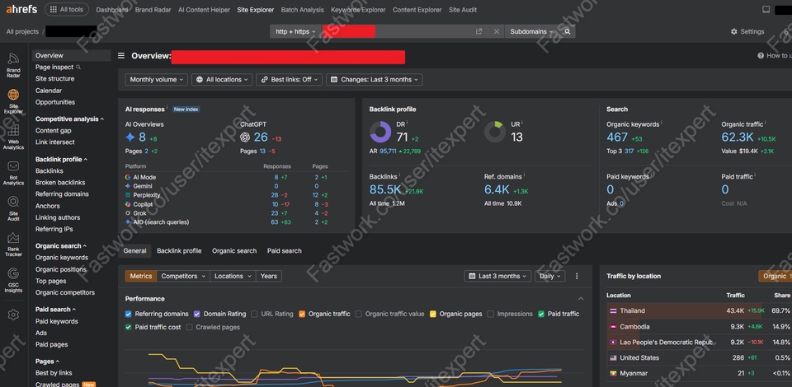Toggle the hamburger menu beside Overview

121,55
